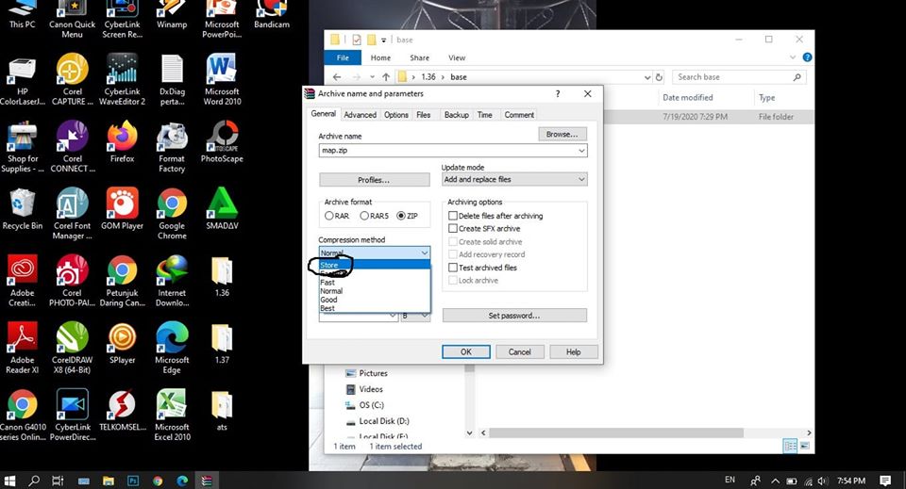
Task: Open CorelDRAW X8 (64-Bit) shortcut
Action: (x=72, y=348)
